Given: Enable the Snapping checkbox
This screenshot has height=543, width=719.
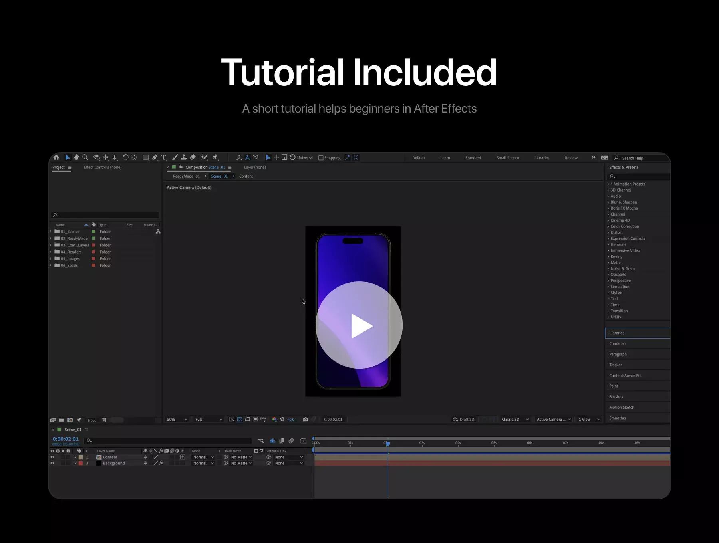Looking at the screenshot, I should [x=321, y=158].
